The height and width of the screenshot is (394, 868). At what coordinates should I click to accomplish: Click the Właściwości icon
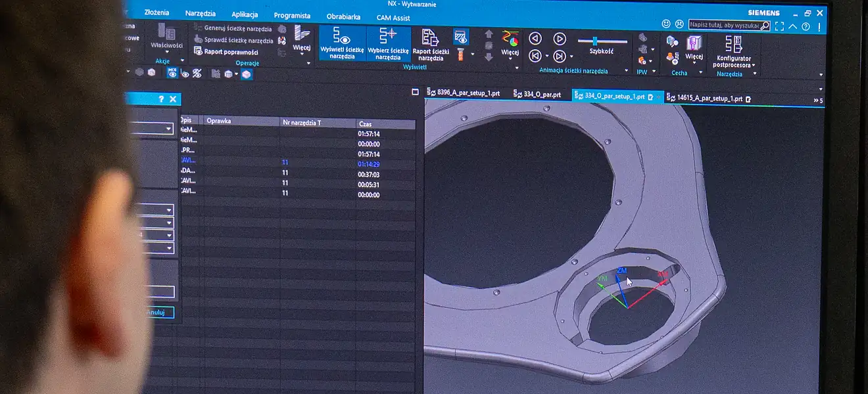166,36
